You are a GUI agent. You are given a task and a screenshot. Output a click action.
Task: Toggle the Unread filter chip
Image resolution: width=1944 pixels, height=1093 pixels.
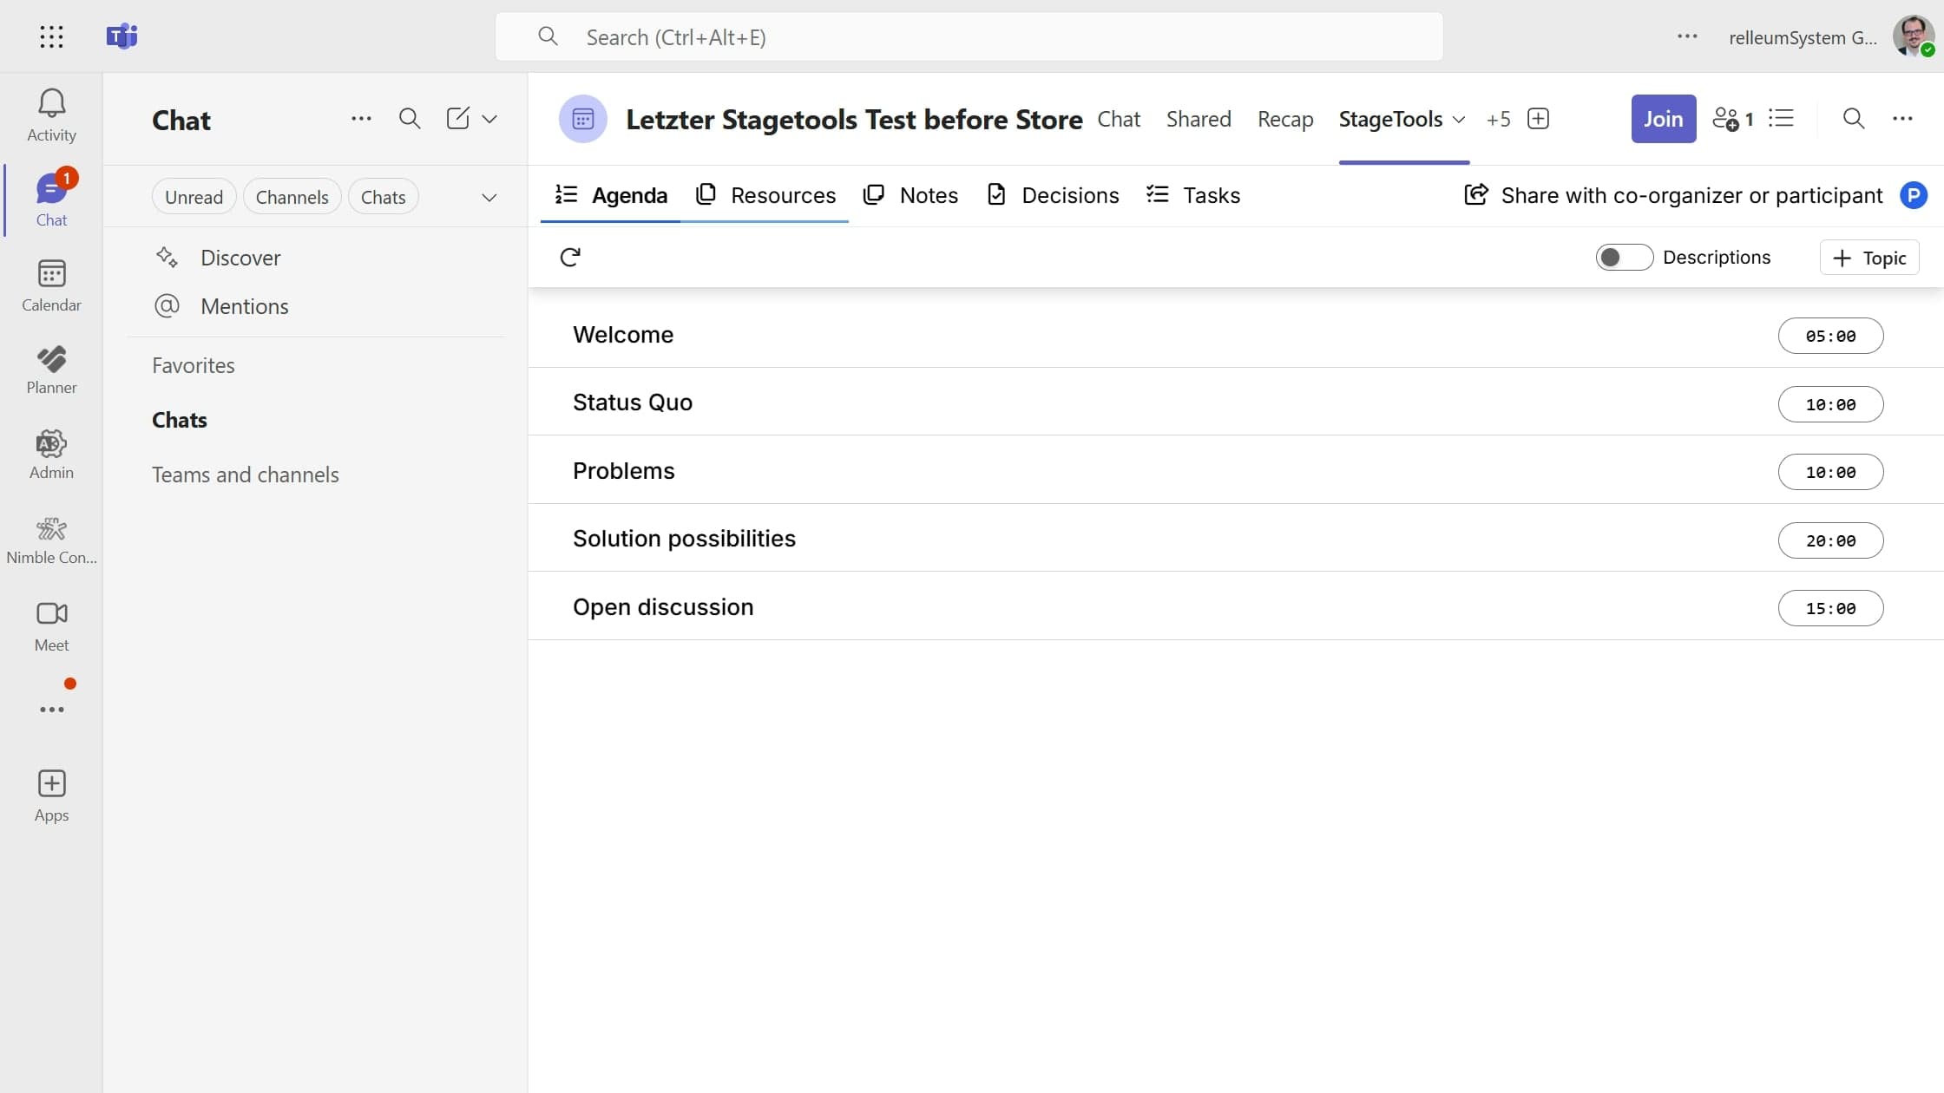coord(194,197)
